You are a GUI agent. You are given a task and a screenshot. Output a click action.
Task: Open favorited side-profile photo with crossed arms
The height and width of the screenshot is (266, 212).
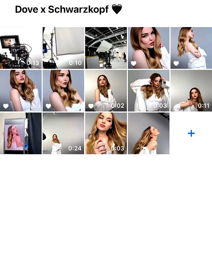(x=191, y=48)
